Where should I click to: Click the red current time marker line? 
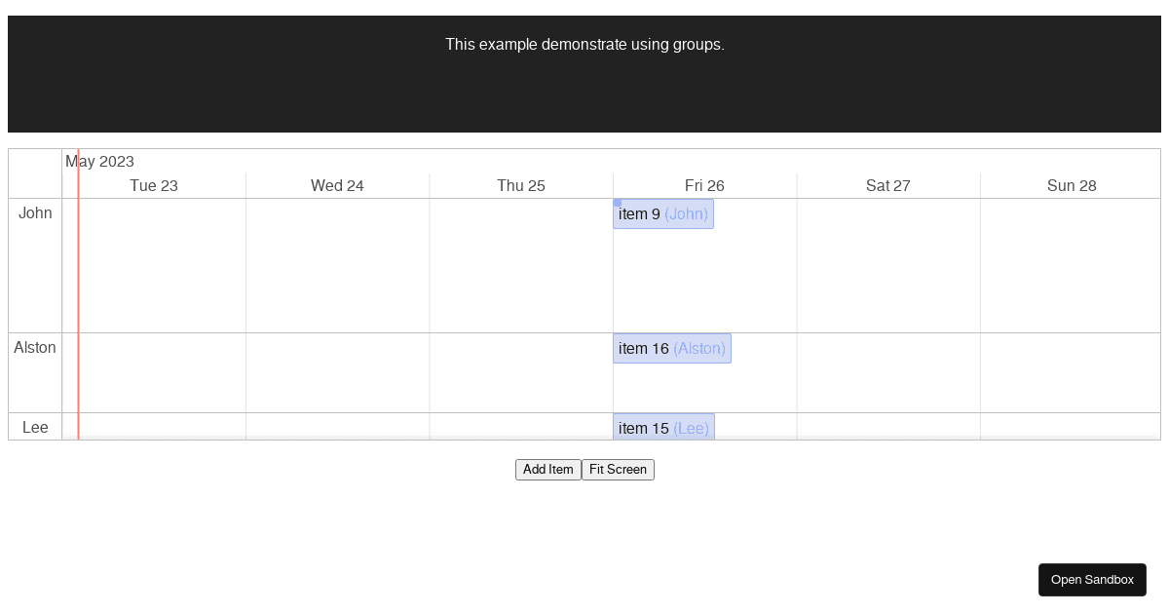coord(78,292)
